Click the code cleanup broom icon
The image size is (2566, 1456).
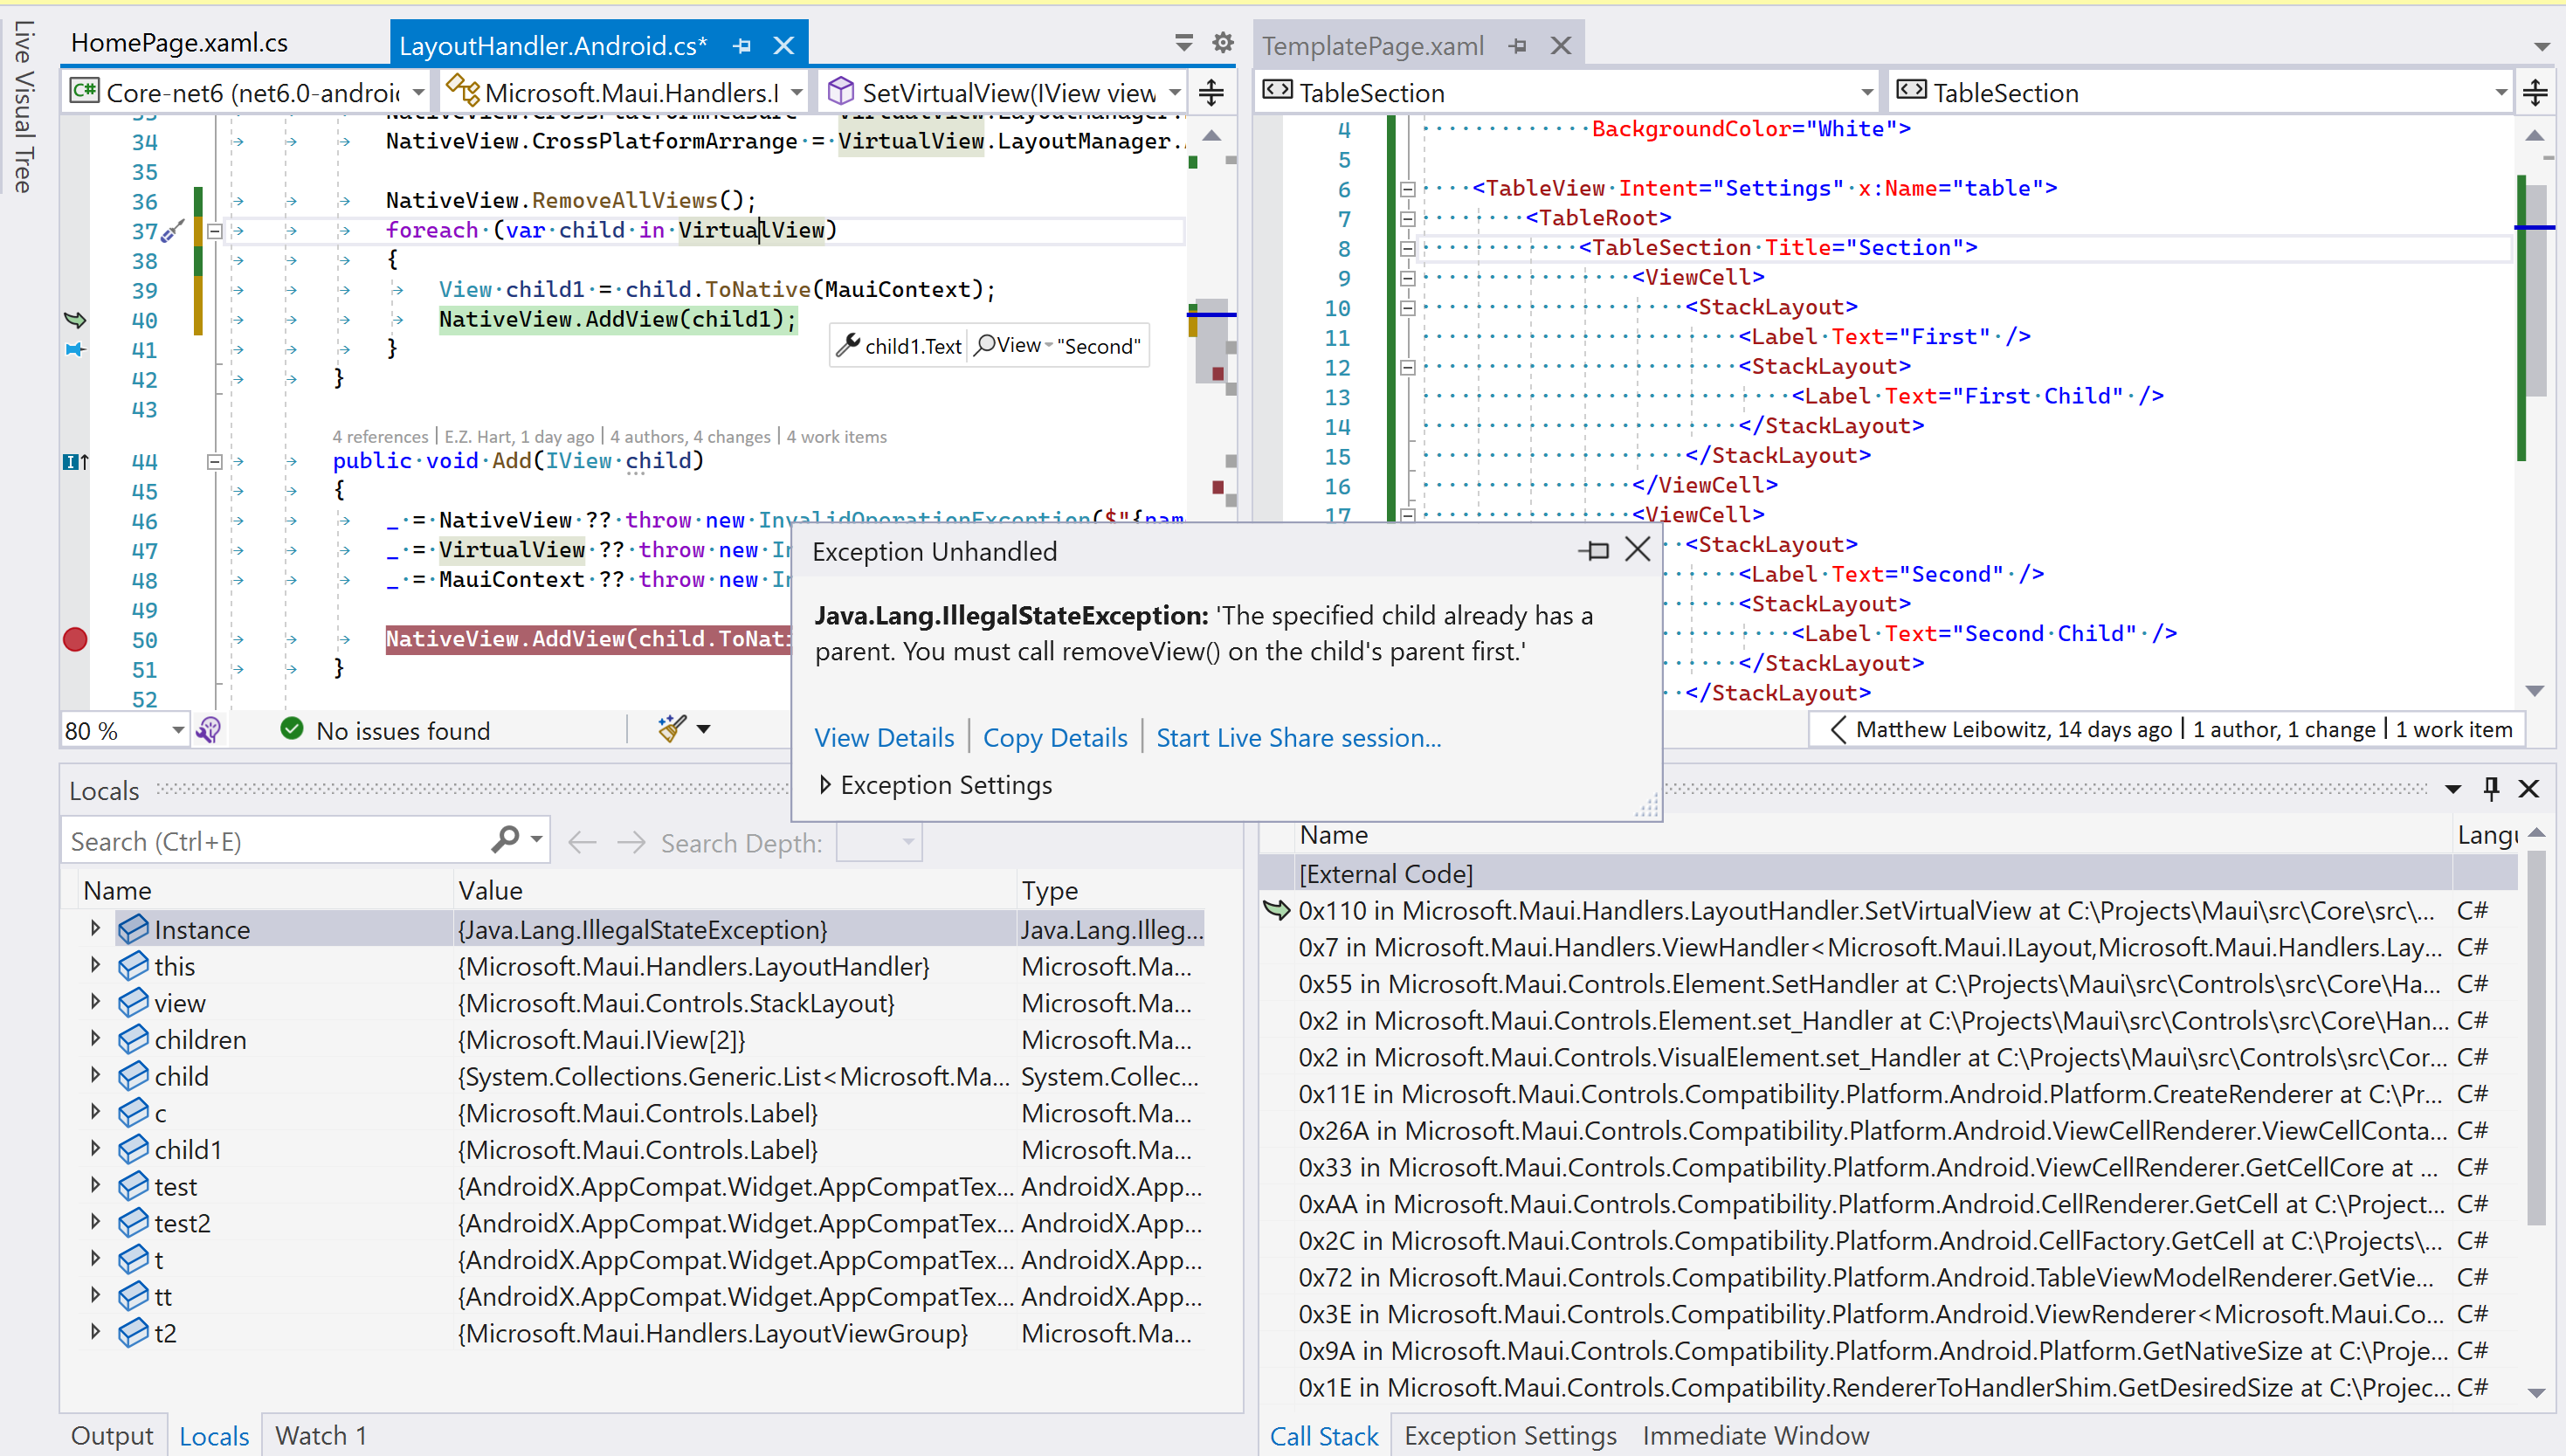(672, 729)
